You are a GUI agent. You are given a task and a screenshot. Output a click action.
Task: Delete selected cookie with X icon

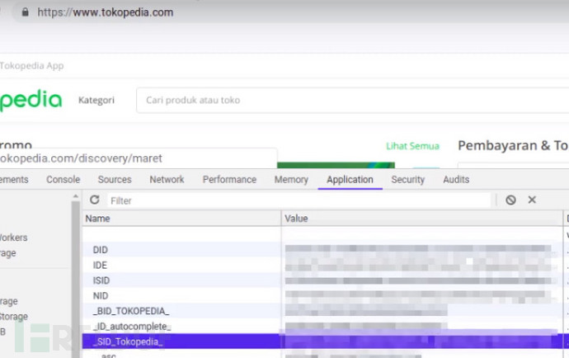click(532, 200)
